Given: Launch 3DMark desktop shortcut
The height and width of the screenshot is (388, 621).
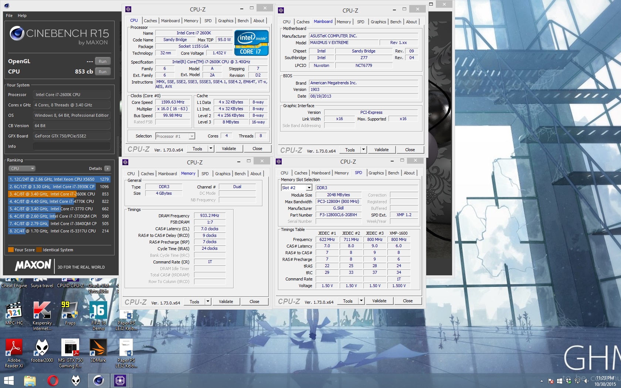Looking at the screenshot, I should (98, 351).
